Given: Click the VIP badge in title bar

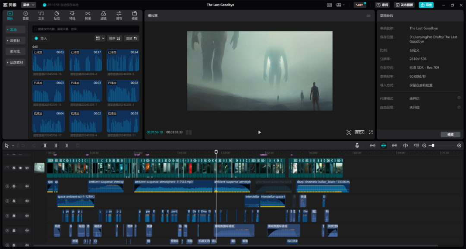Looking at the screenshot, I should [x=359, y=5].
